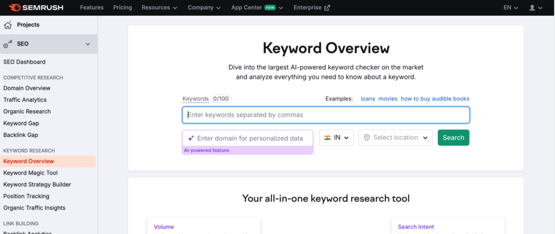Image resolution: width=555 pixels, height=234 pixels.
Task: Open the App Center dropdown
Action: pyautogui.click(x=257, y=8)
